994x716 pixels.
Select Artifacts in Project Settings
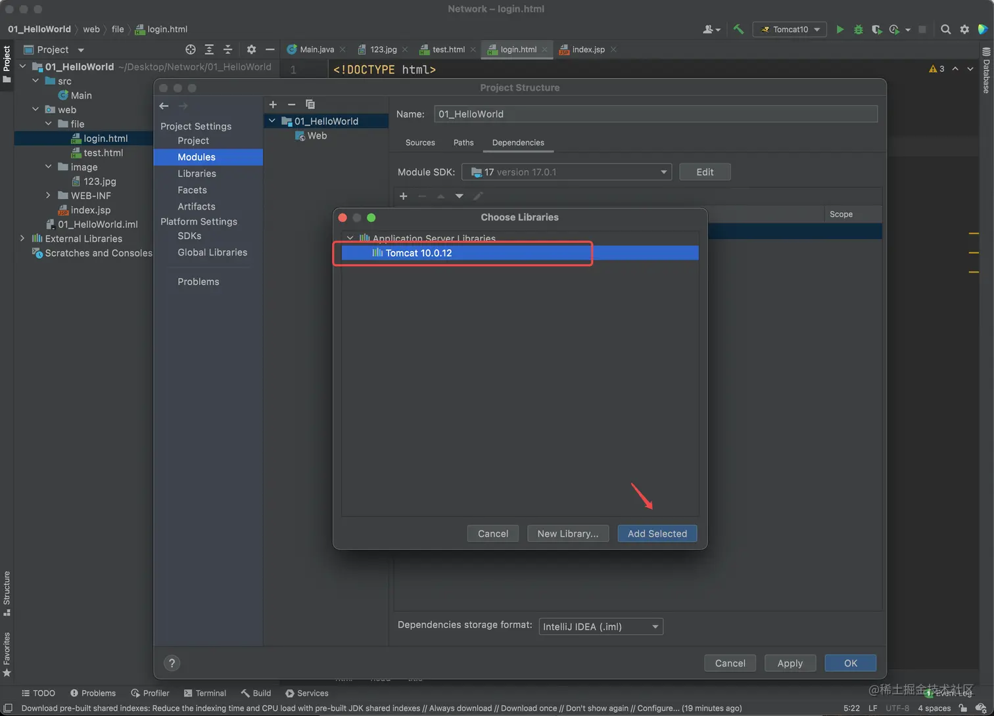(196, 206)
